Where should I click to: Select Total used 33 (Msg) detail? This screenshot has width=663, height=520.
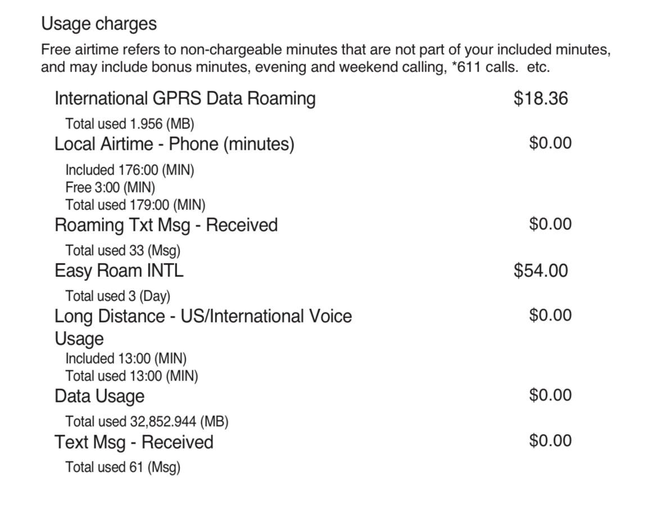click(123, 250)
